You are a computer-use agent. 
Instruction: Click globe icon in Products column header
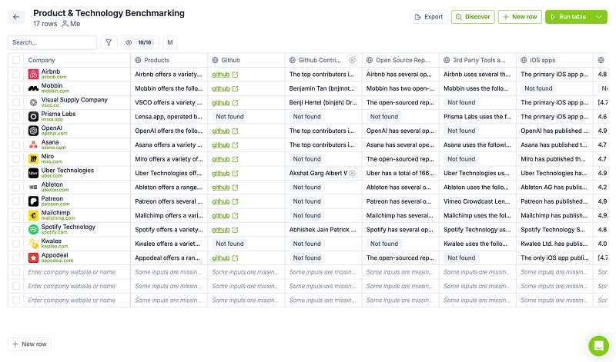coord(138,60)
